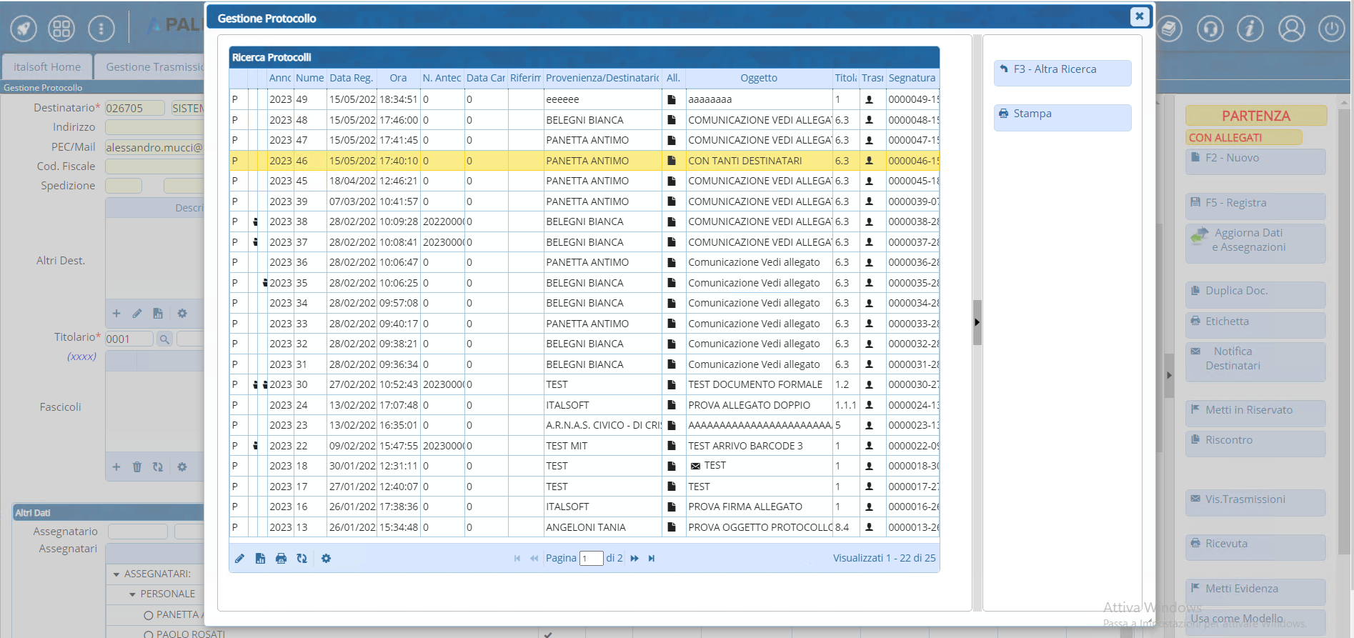Switch to italsoft Home tab

click(47, 67)
